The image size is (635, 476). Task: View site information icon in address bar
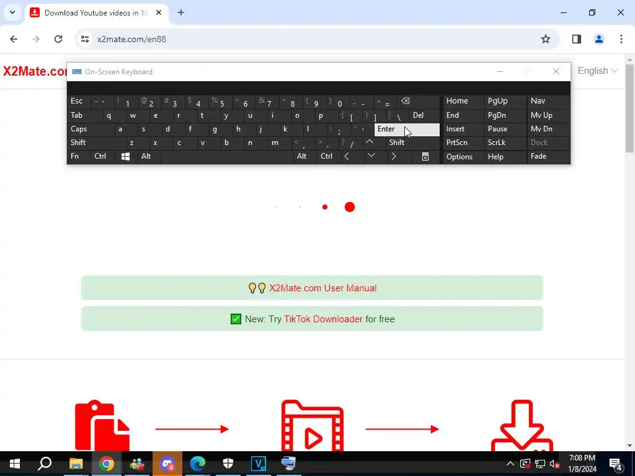click(84, 39)
